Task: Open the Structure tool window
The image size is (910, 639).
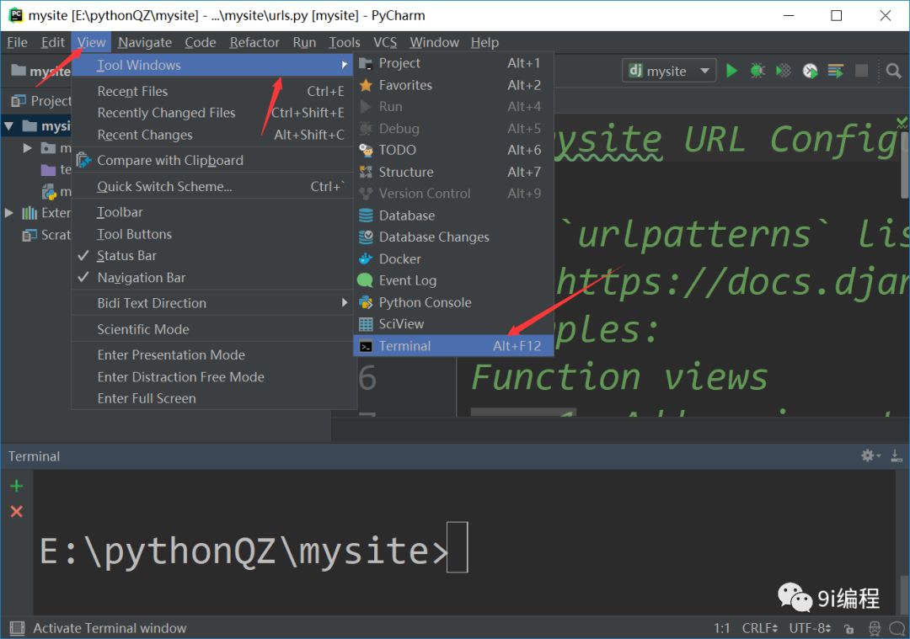Action: point(453,172)
